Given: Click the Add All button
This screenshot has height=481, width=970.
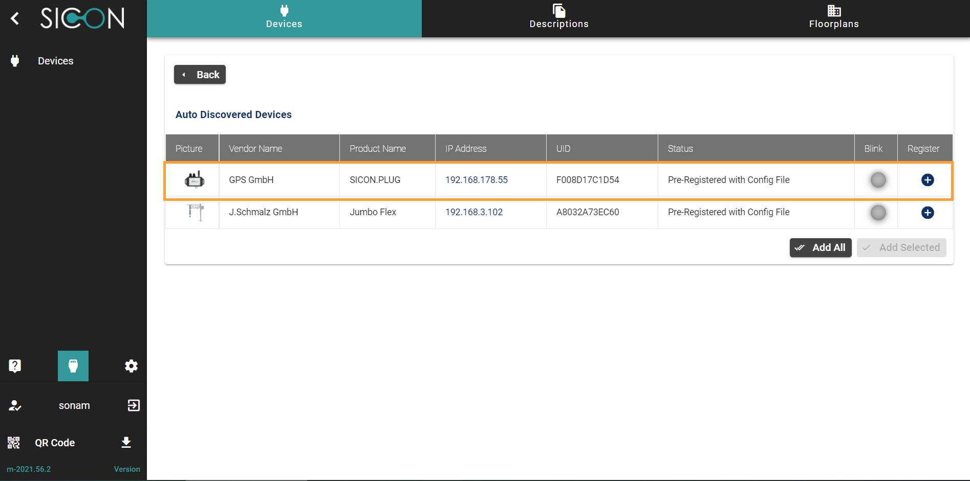Looking at the screenshot, I should click(x=820, y=247).
